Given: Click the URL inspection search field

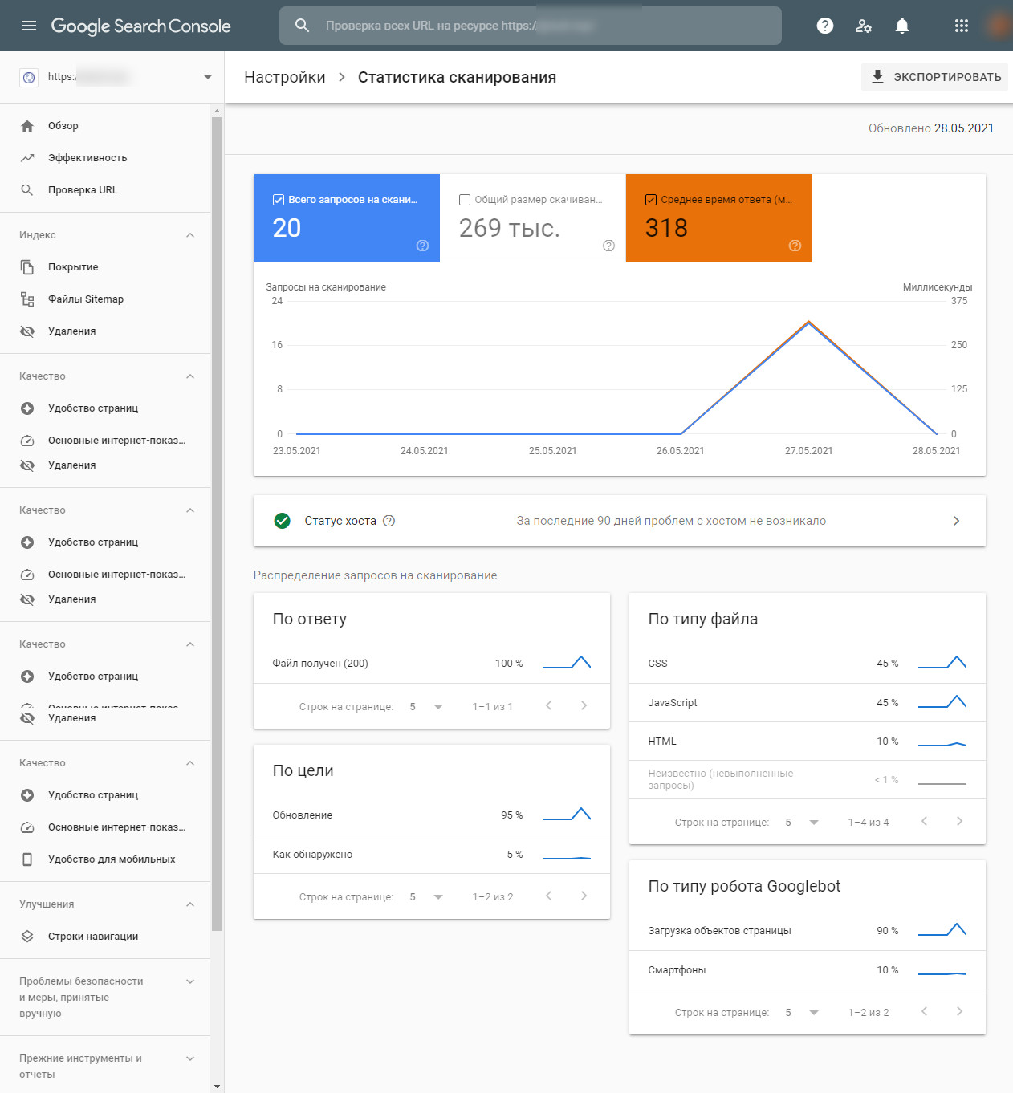Looking at the screenshot, I should [530, 26].
